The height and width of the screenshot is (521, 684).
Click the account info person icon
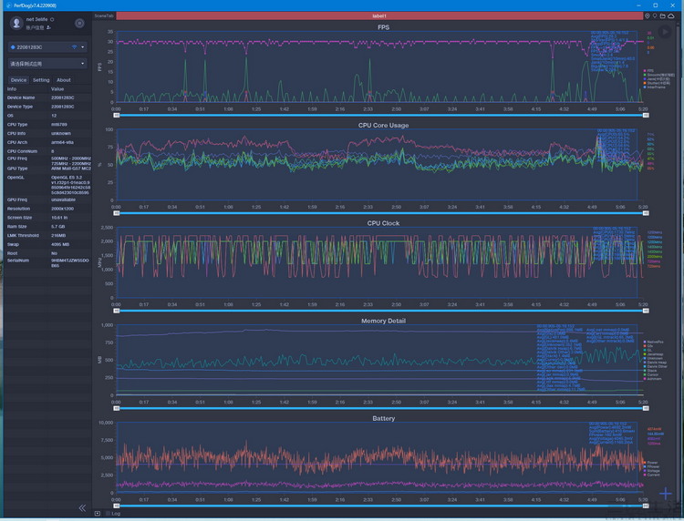[49, 27]
